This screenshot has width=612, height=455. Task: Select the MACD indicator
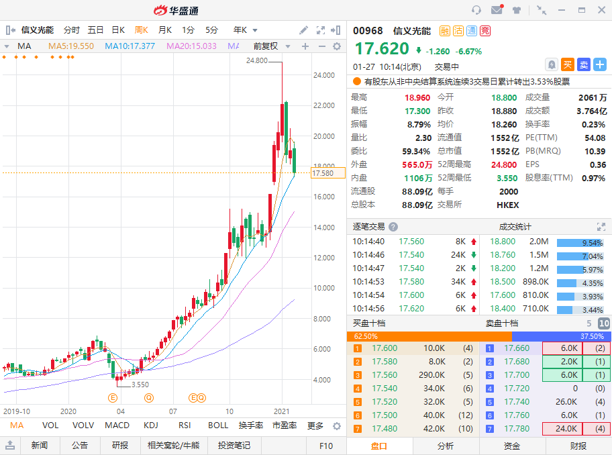pyautogui.click(x=117, y=425)
